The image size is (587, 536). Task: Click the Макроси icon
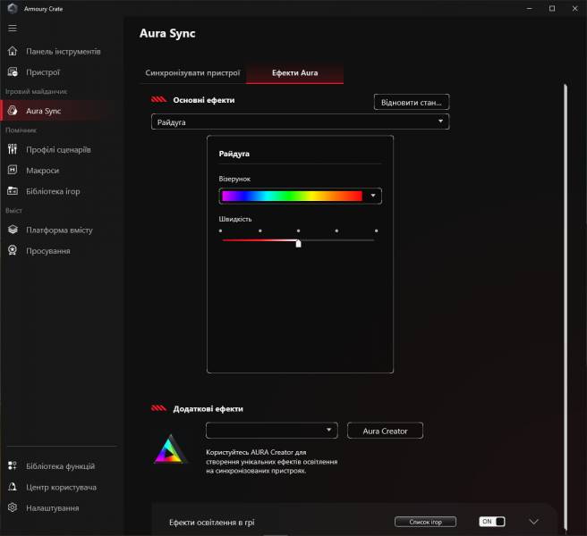click(x=13, y=170)
